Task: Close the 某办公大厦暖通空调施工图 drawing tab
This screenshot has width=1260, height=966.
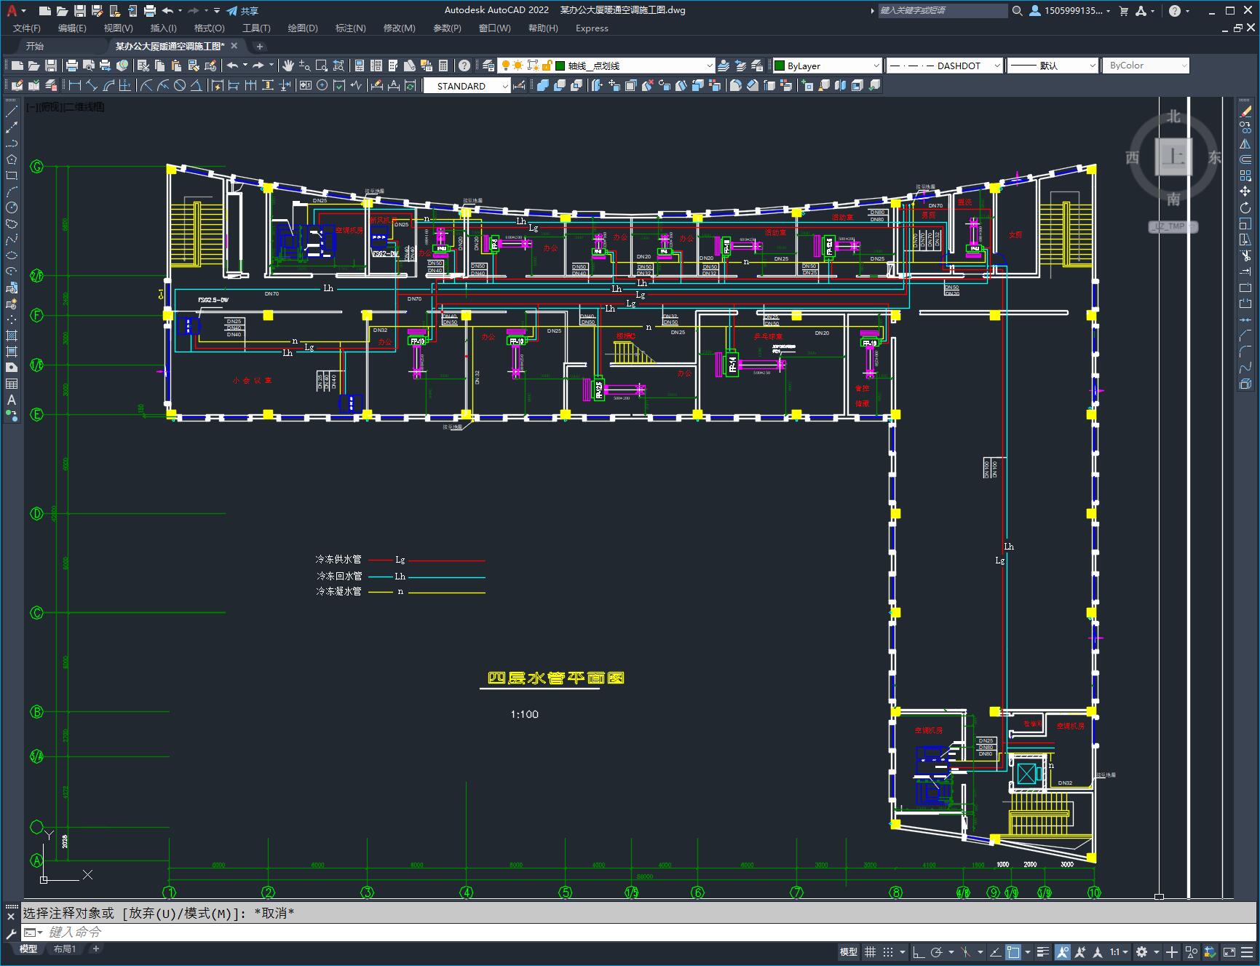Action: [x=234, y=46]
